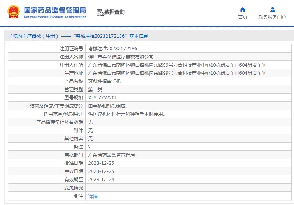
Task: Click the 首页 home icon
Action: (243, 10)
